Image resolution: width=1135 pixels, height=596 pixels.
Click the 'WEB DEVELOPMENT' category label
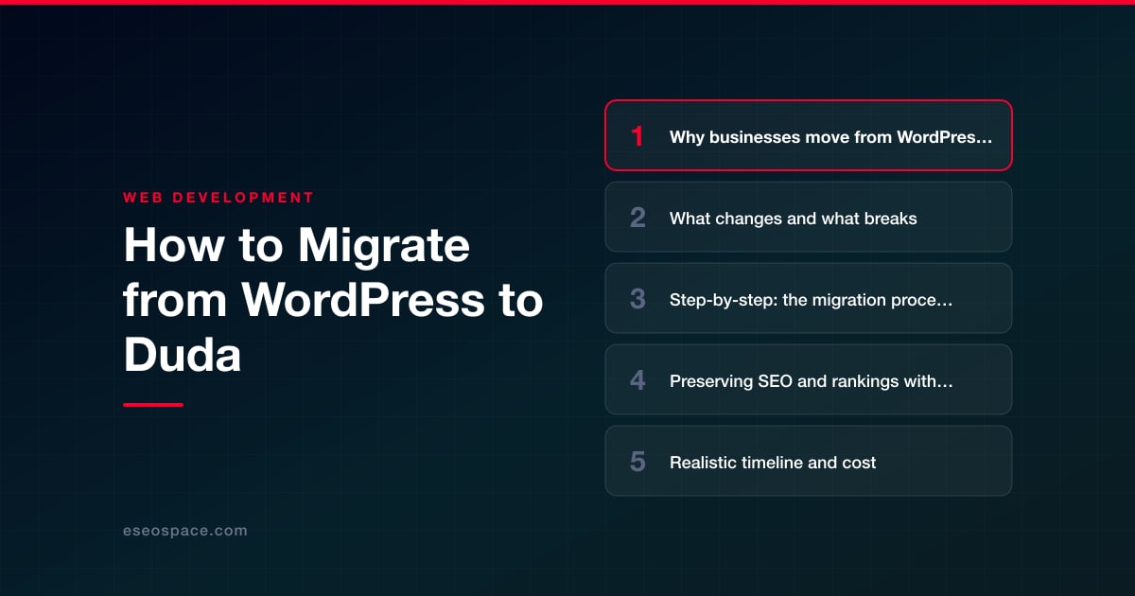(x=218, y=198)
